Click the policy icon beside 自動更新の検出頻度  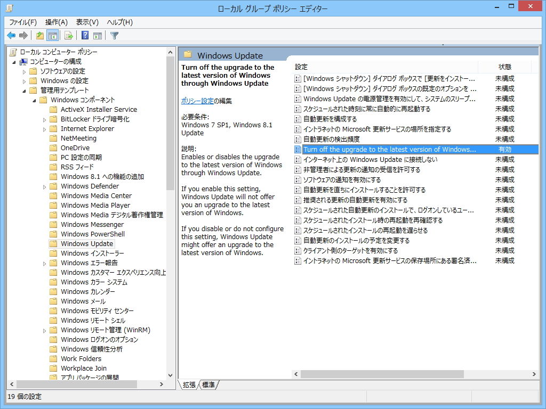tap(298, 140)
